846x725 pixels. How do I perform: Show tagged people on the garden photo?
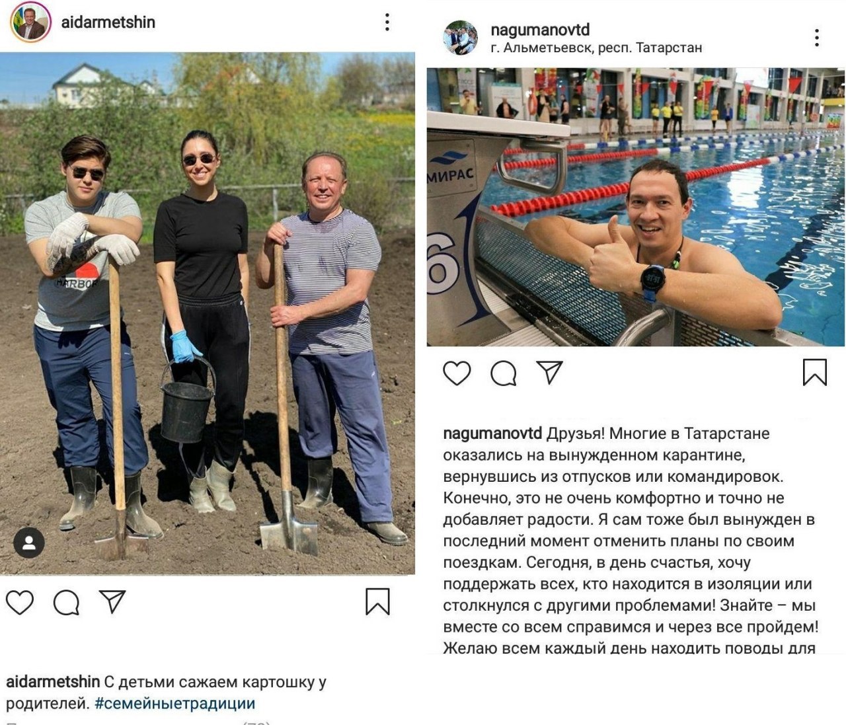(x=29, y=543)
